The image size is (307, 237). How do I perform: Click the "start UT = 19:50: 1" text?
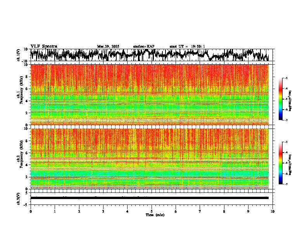coord(187,46)
